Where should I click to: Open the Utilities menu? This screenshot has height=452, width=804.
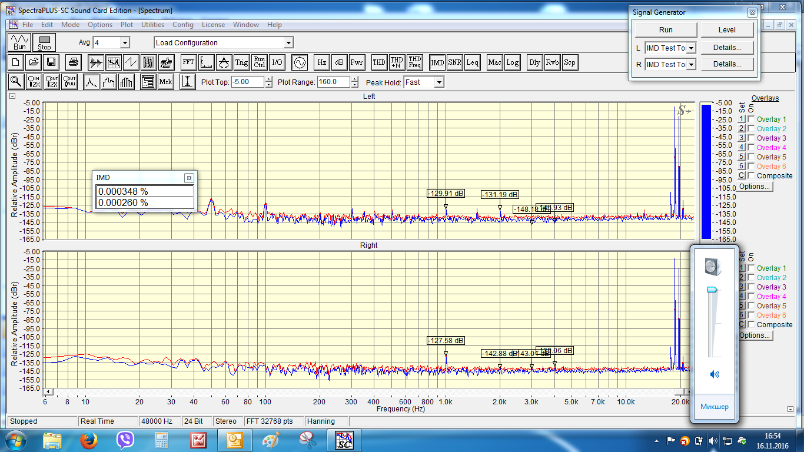point(152,25)
